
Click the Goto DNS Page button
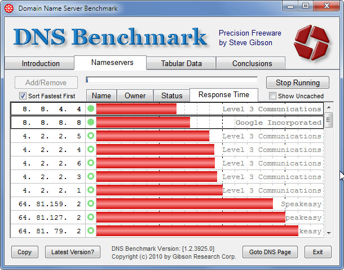270,252
